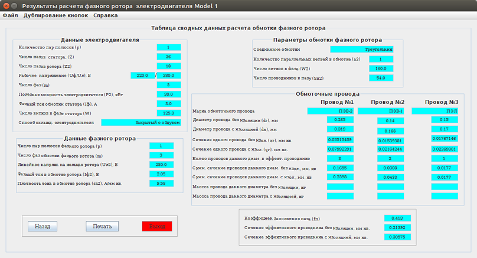This screenshot has width=477, height=258.
Task: Click the Назад button
Action: (x=42, y=226)
